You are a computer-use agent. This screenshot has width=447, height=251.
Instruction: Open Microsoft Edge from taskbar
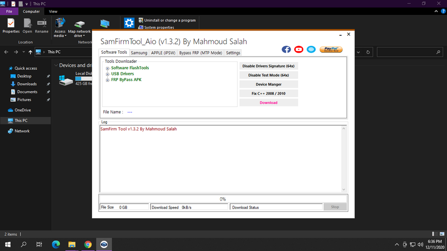click(x=56, y=244)
